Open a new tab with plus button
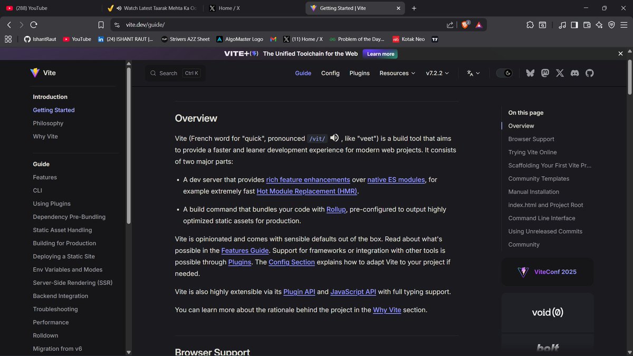The width and height of the screenshot is (633, 356). pos(414,8)
